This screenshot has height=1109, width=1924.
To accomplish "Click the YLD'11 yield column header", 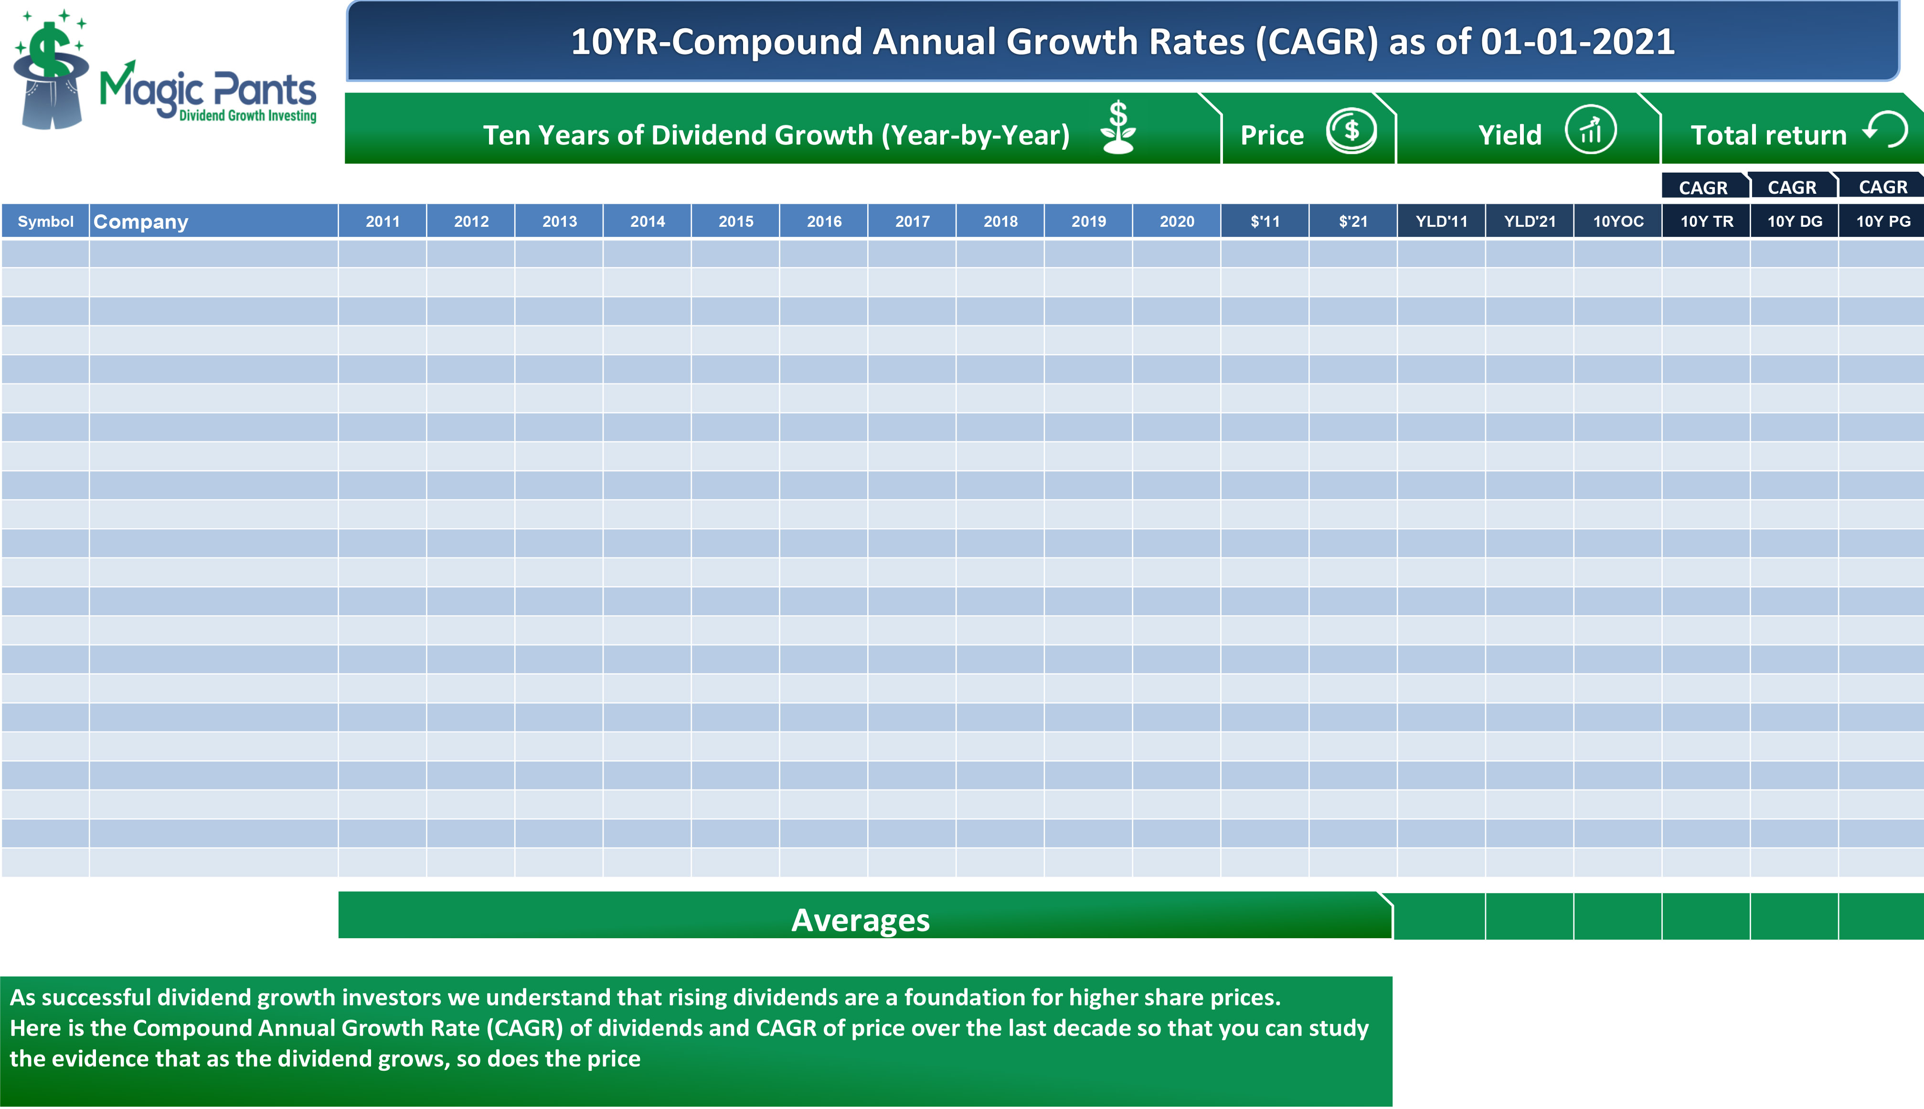I will click(x=1441, y=222).
